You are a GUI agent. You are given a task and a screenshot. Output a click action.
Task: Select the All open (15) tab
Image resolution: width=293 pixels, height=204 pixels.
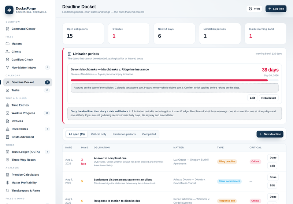click(x=77, y=134)
